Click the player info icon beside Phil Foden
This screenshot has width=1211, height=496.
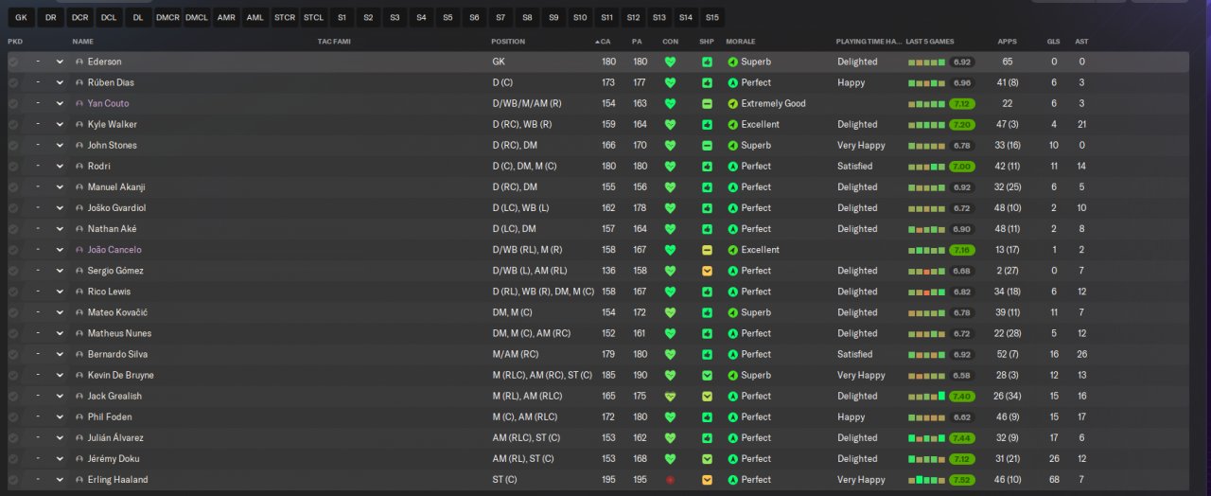click(79, 416)
